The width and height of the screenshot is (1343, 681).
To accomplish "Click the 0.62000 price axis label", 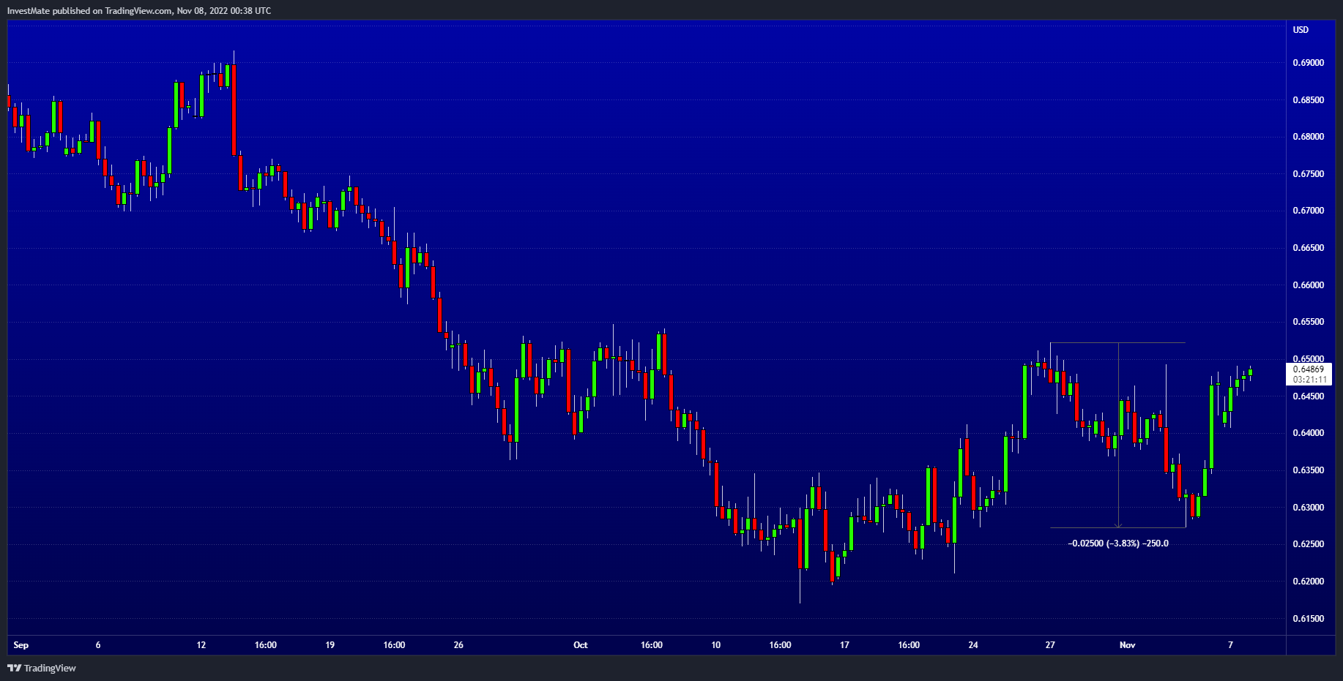I will 1309,582.
